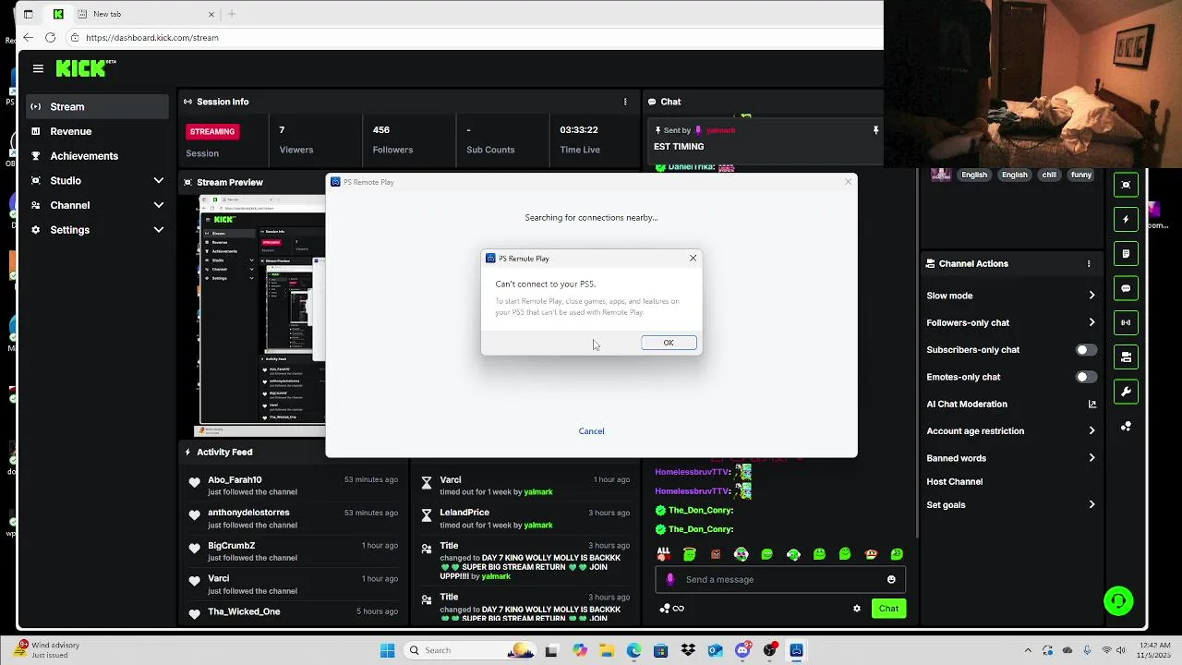Click Abo_Farah10 in Activity Feed

(x=235, y=480)
